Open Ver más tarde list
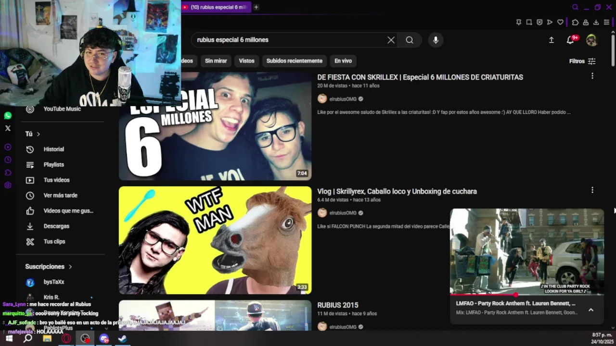 pos(61,196)
